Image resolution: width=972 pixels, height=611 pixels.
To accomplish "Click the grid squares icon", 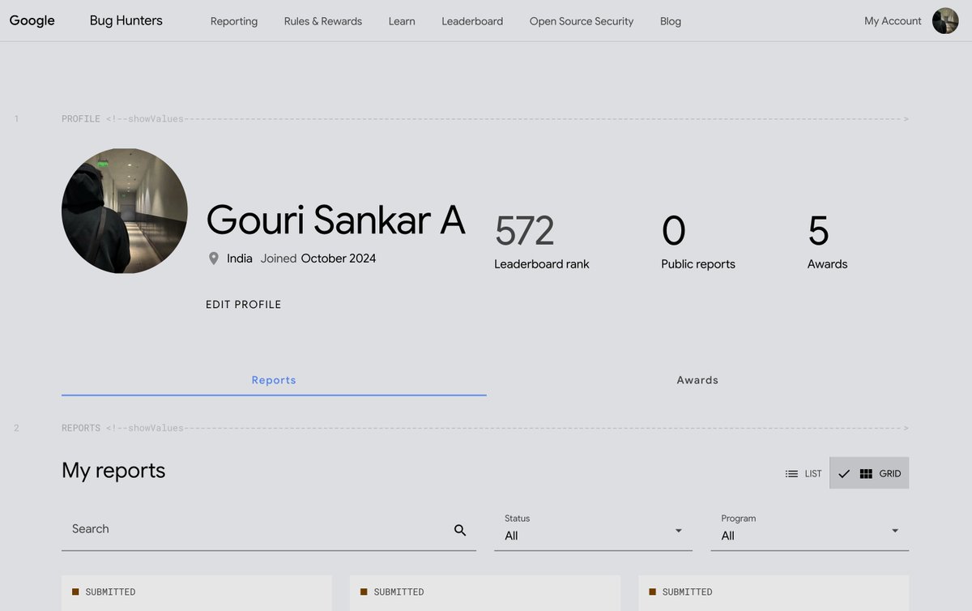I will click(x=866, y=474).
